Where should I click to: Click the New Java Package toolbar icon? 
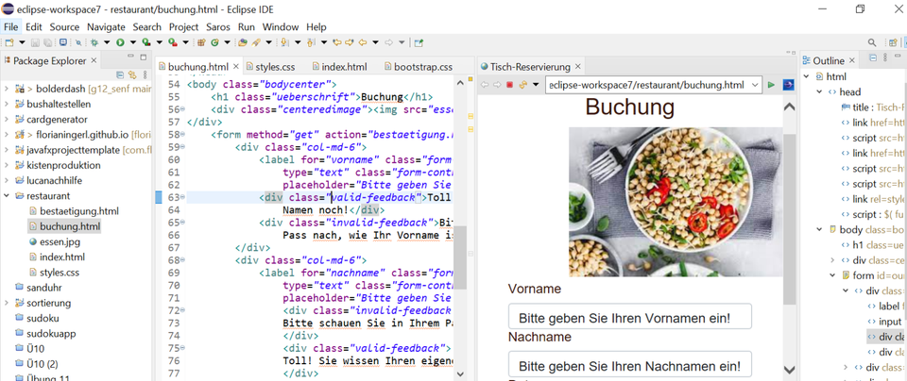(202, 42)
